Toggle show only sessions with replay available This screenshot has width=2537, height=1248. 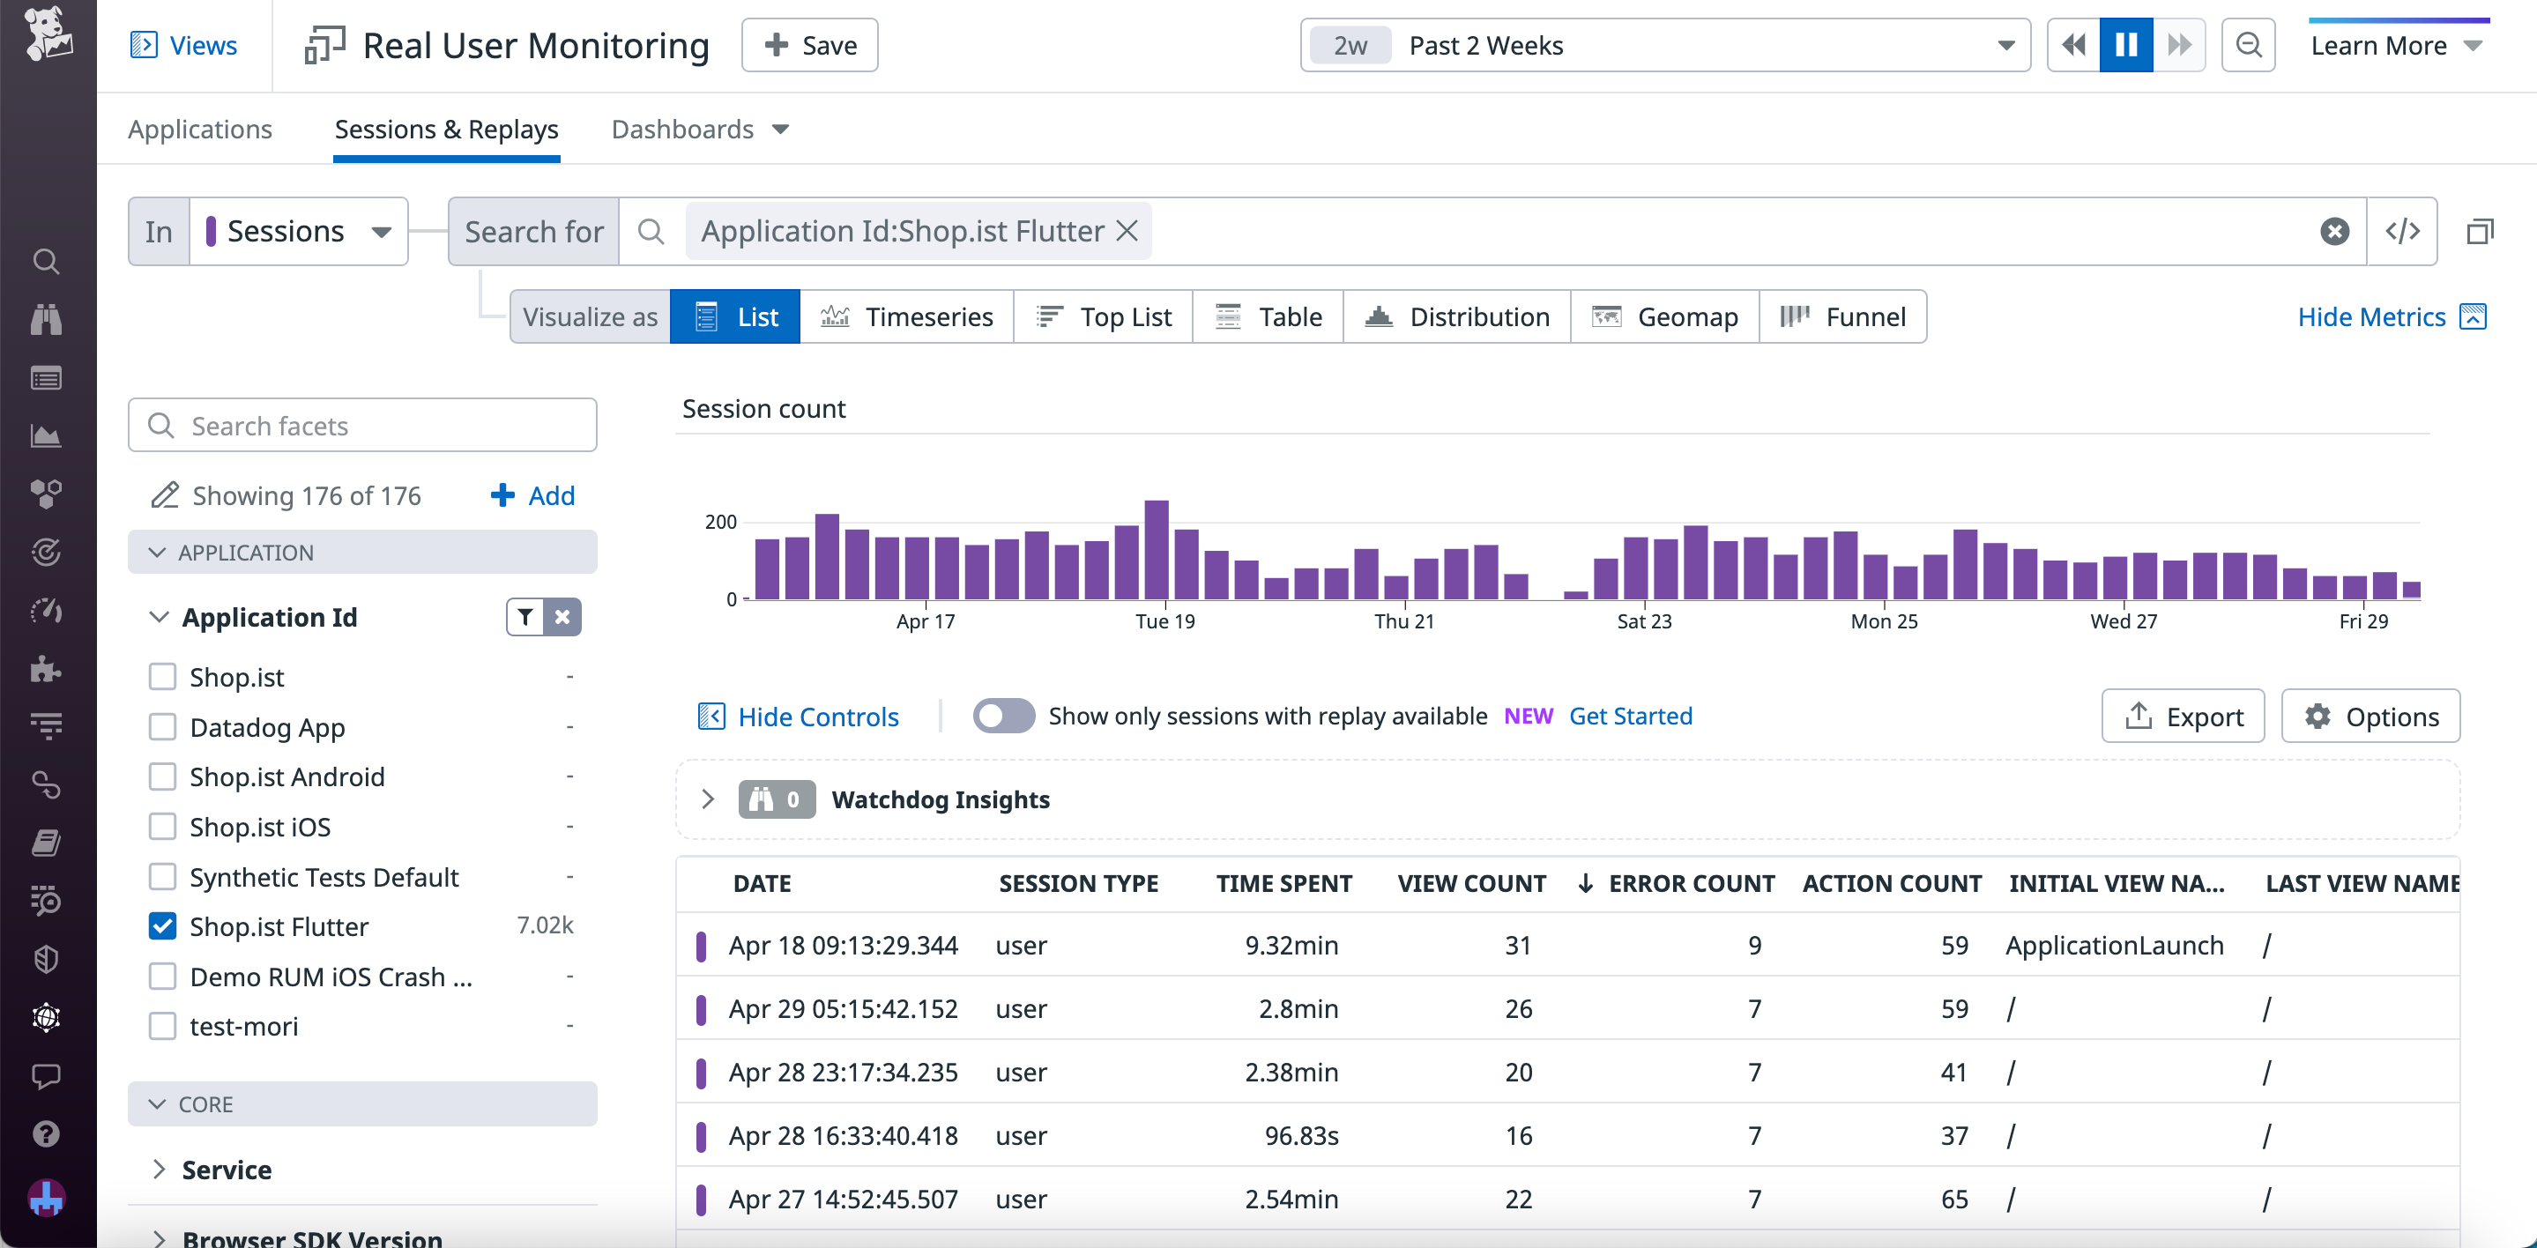[x=1002, y=716]
